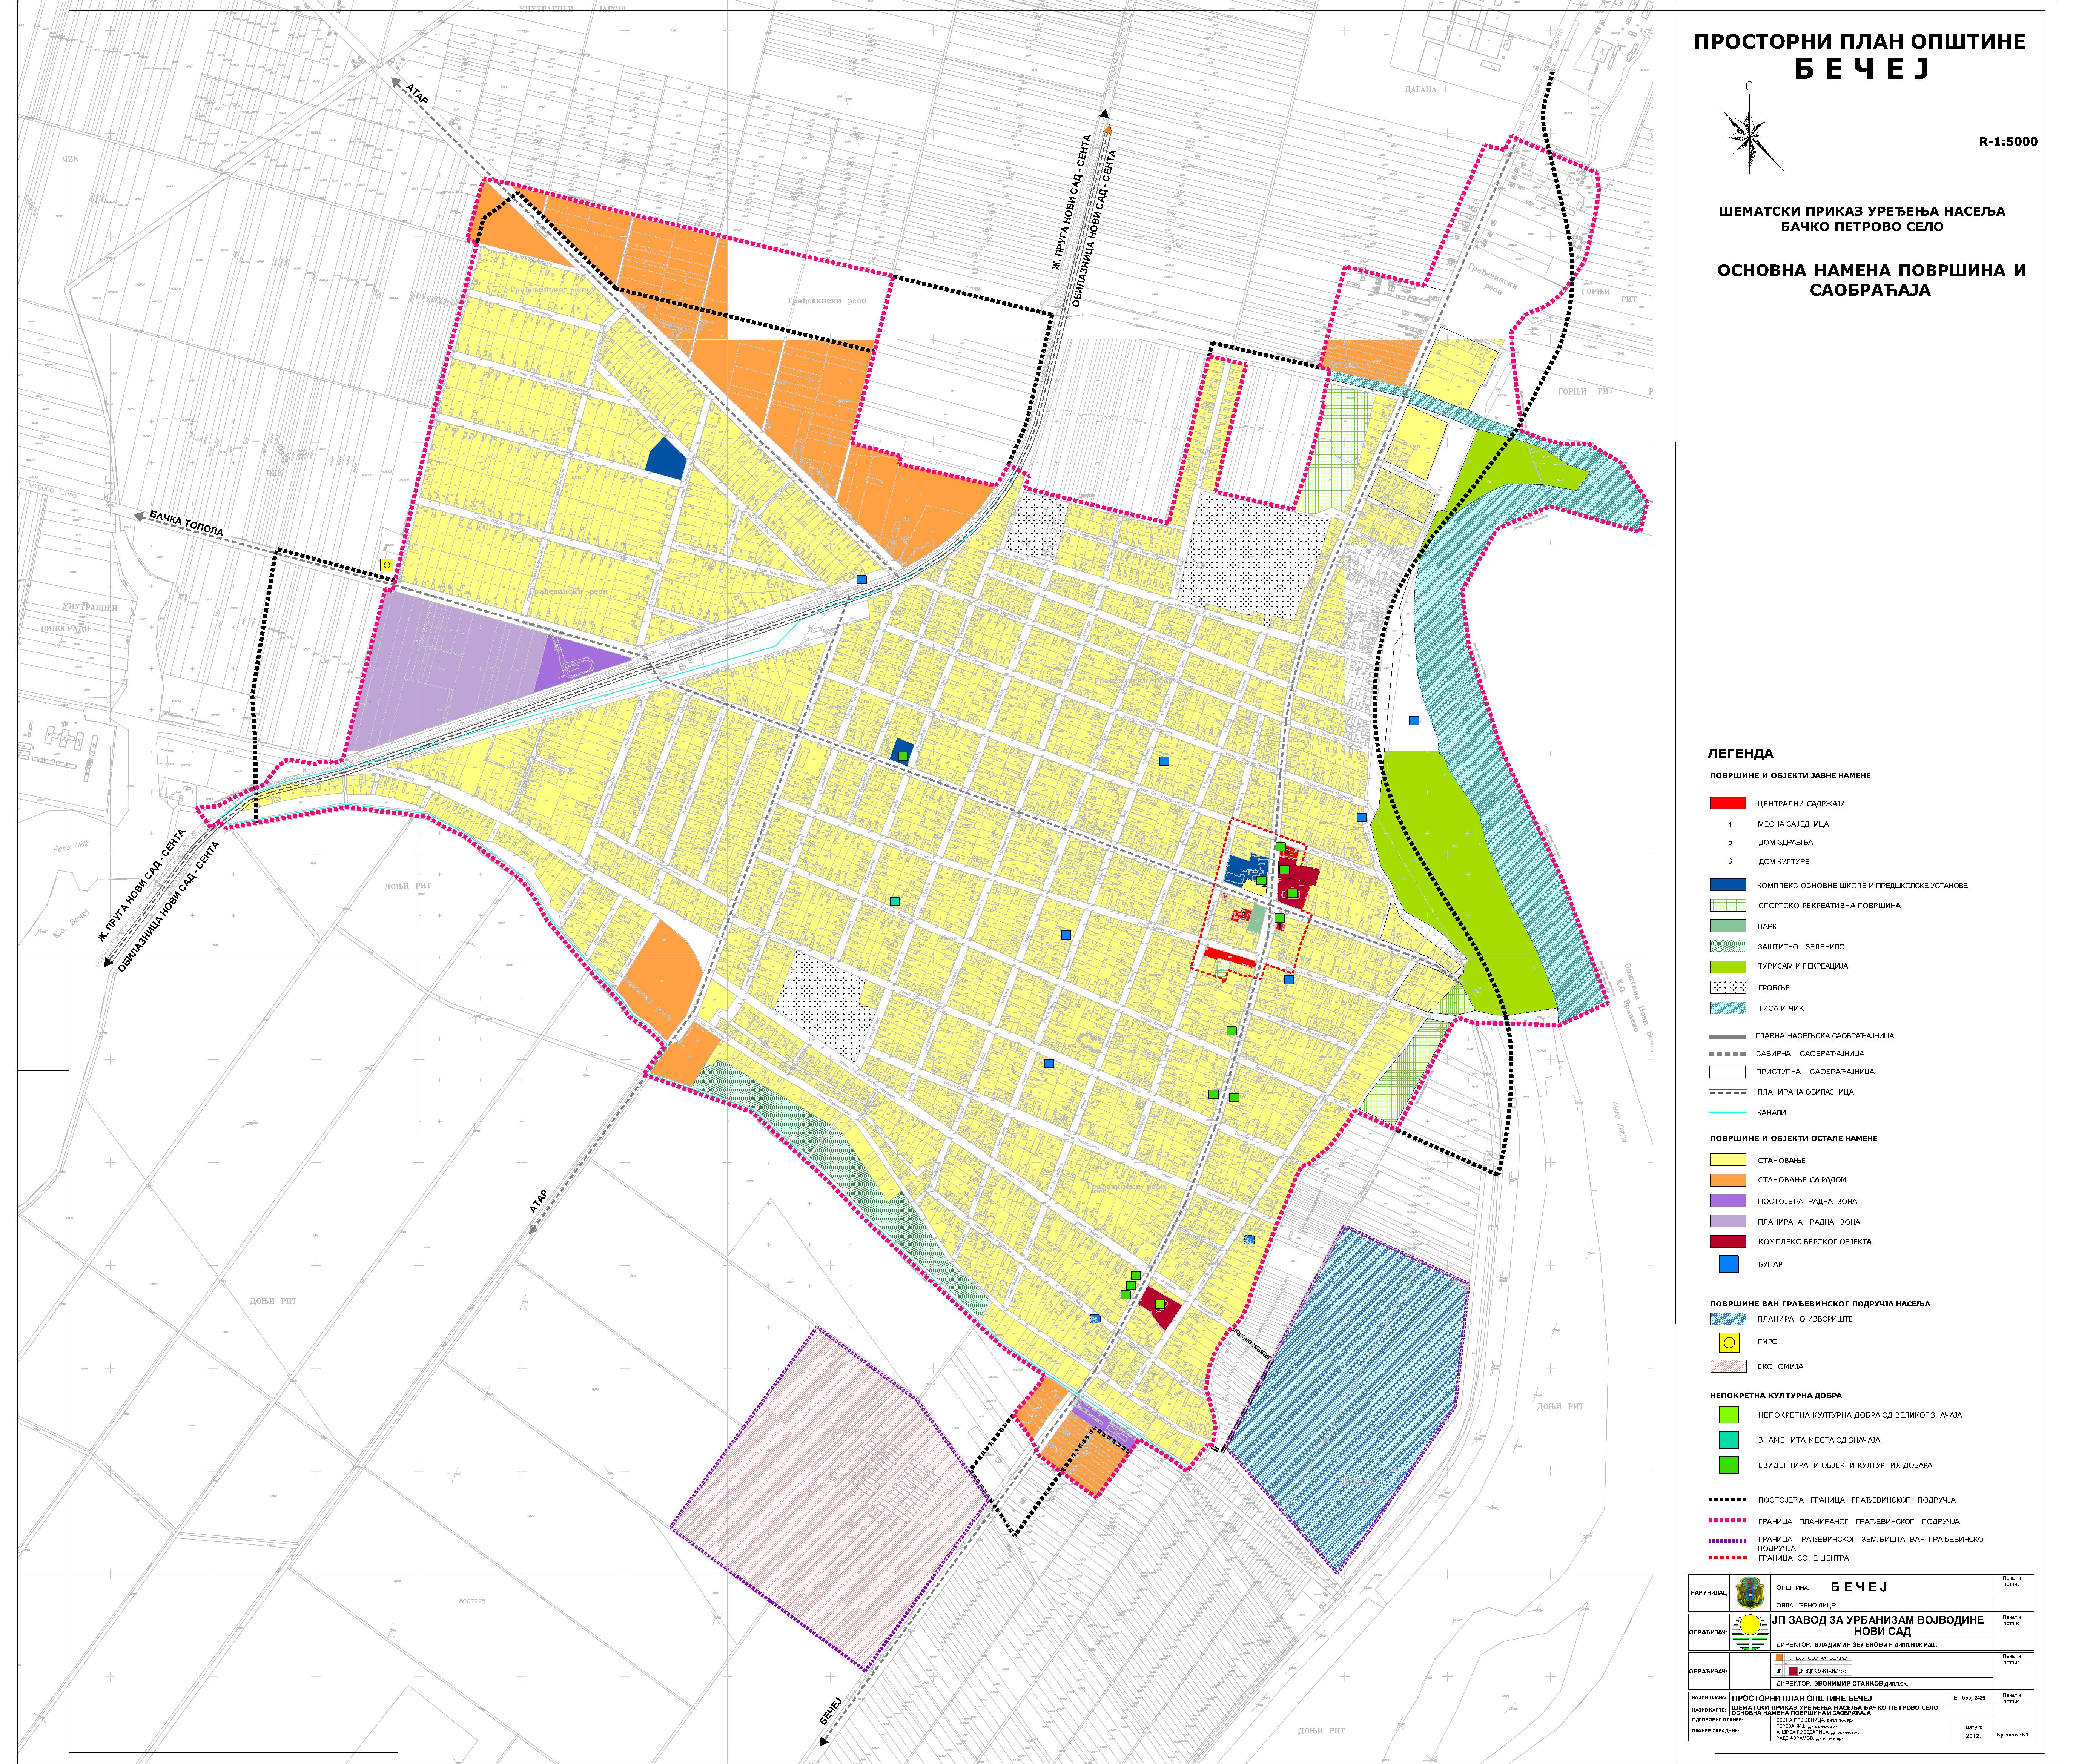Click the R-1:5000 scale text
Image resolution: width=2073 pixels, height=1764 pixels.
(x=2008, y=141)
